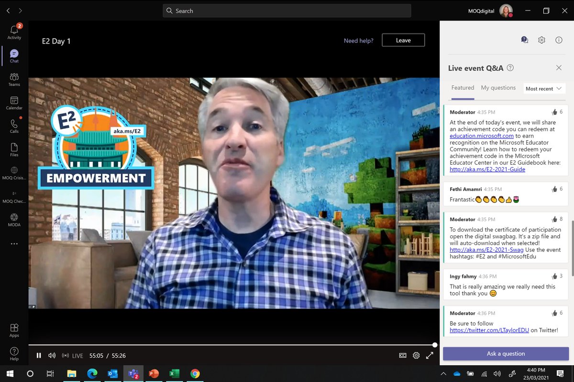Viewport: 574px width, 382px height.
Task: Close the Live event Q&A panel
Action: click(x=559, y=68)
